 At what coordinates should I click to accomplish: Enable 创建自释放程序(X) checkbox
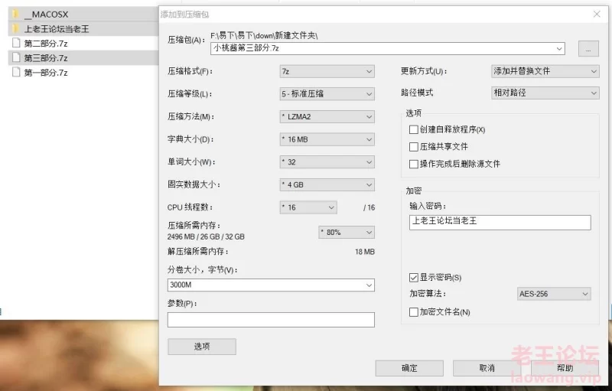click(414, 129)
